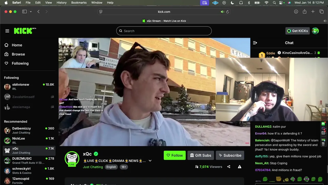Open ZavalaHimself offline channel
Image resolution: width=328 pixels, height=185 pixels.
tap(29, 97)
